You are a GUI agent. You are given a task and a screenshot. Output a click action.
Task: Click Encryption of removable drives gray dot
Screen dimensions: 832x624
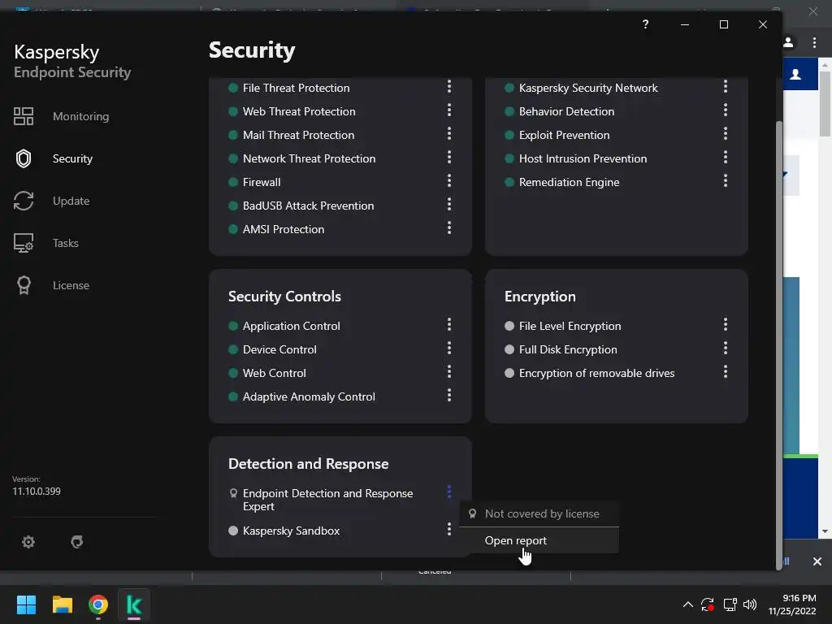[509, 373]
